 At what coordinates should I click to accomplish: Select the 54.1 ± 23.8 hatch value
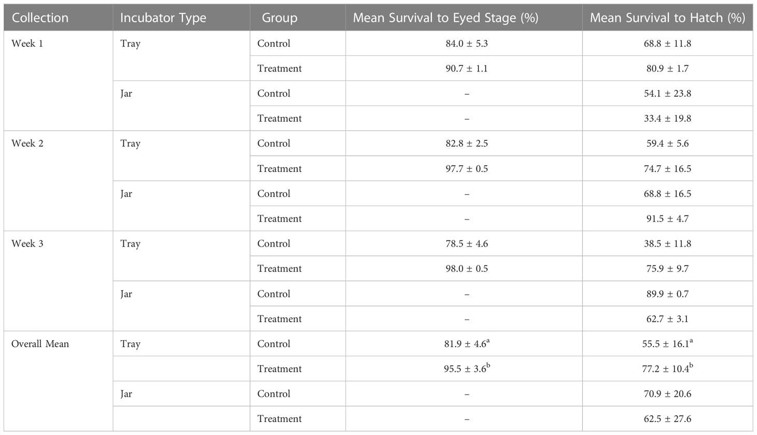[668, 93]
